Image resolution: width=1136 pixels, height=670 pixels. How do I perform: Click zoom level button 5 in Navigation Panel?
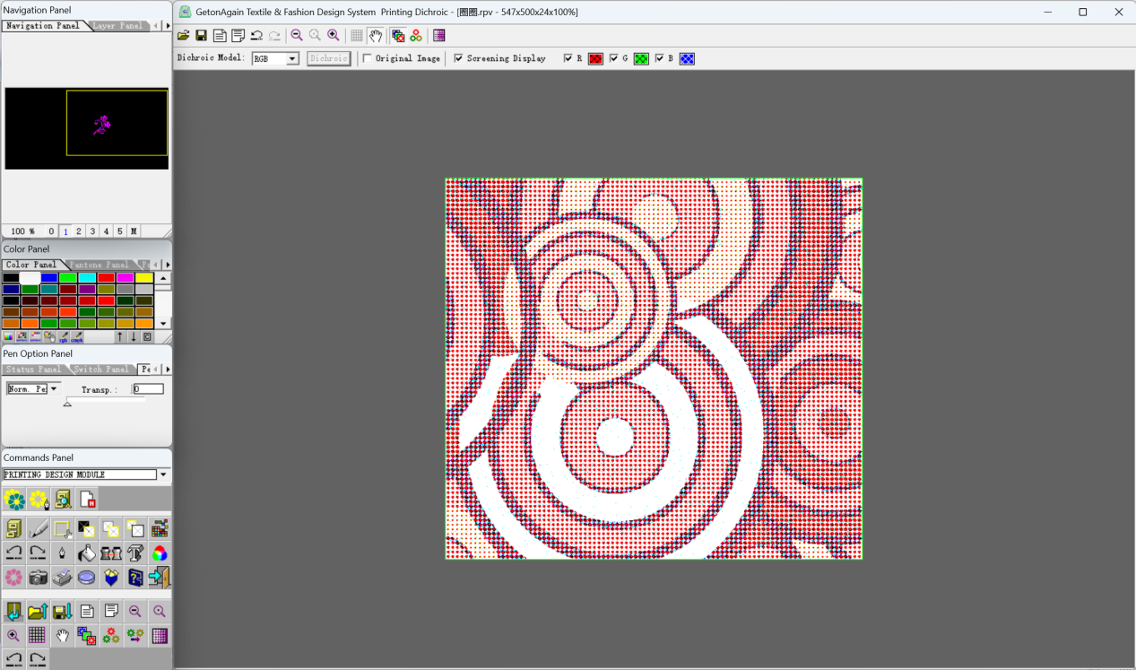pyautogui.click(x=120, y=231)
